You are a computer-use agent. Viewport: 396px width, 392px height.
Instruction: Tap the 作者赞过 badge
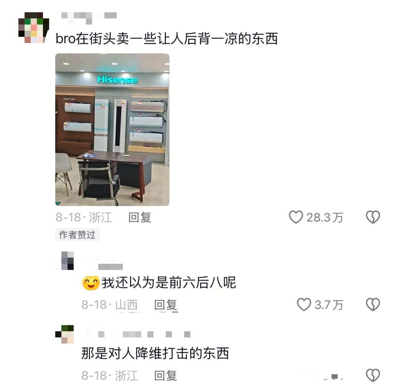click(77, 235)
